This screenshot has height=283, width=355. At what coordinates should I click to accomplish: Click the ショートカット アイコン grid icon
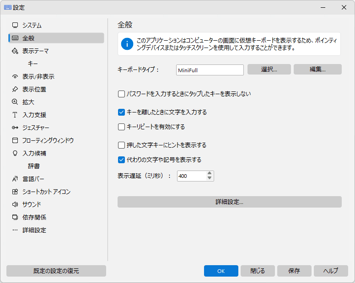pyautogui.click(x=15, y=192)
